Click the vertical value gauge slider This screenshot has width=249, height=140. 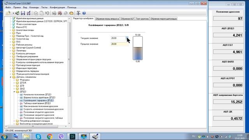[138, 48]
